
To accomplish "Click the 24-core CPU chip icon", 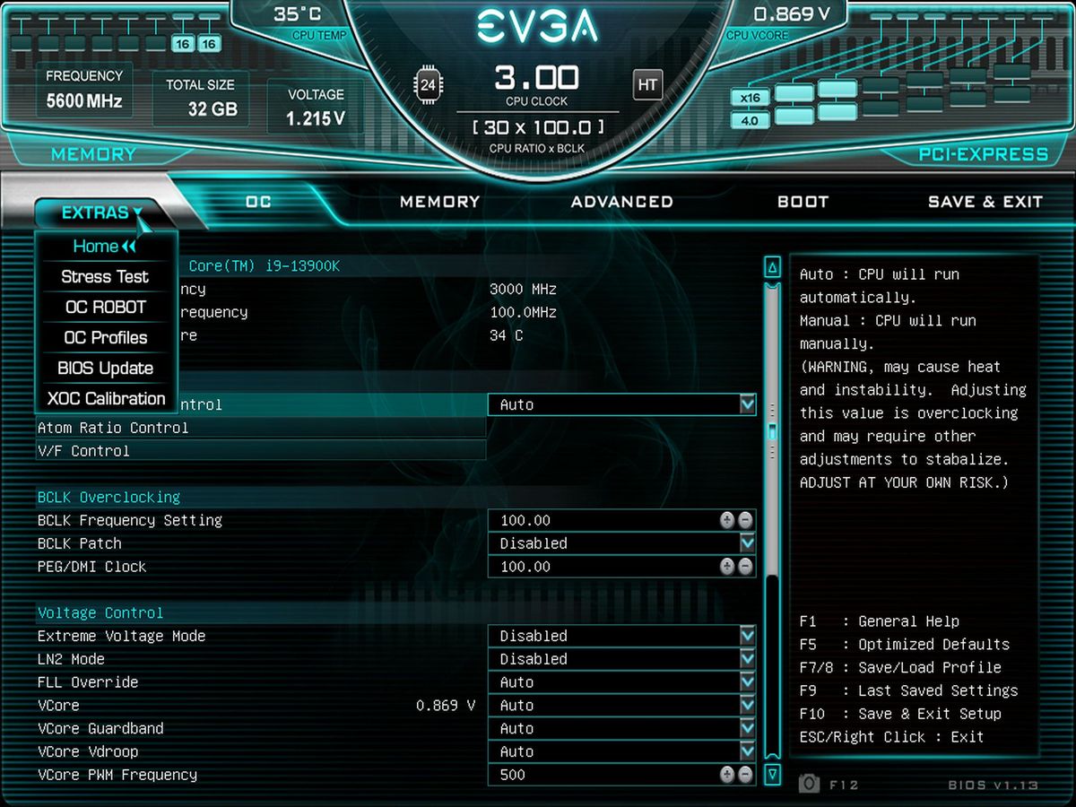I will (428, 85).
